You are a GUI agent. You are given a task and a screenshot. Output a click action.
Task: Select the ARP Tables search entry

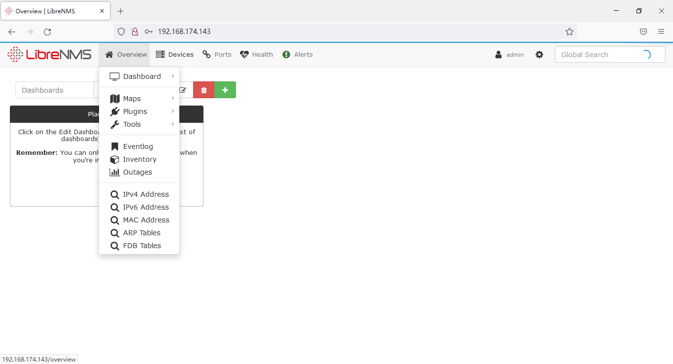(x=142, y=232)
